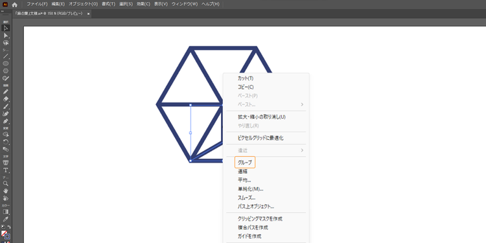This screenshot has width=486, height=243.
Task: Open the 効果(C) menu
Action: [x=143, y=5]
